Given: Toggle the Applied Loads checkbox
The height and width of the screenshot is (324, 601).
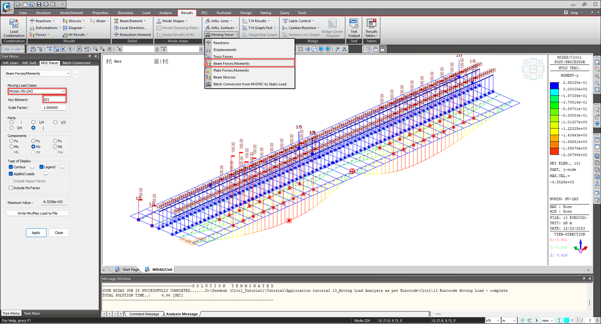Looking at the screenshot, I should pyautogui.click(x=11, y=174).
